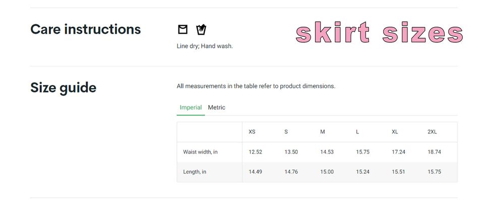The image size is (484, 206).
Task: Click the Line dry; Hand wash text
Action: 205,46
